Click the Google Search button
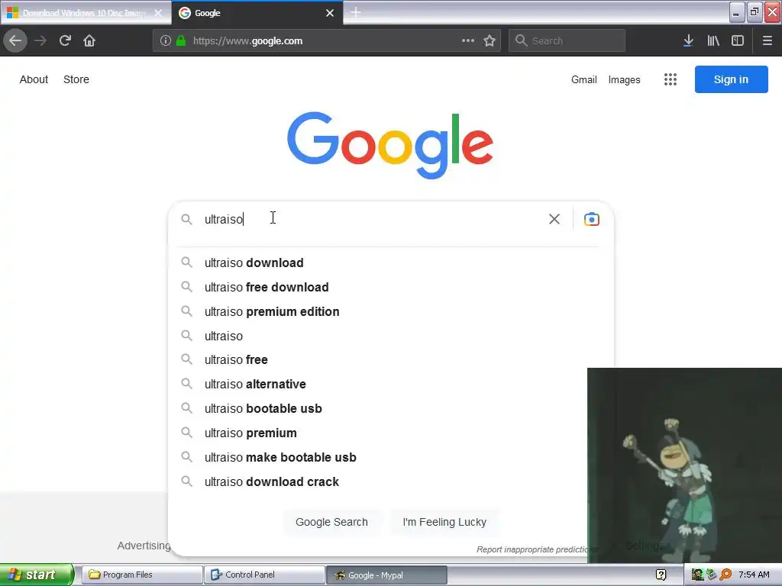The image size is (782, 586). [x=331, y=522]
